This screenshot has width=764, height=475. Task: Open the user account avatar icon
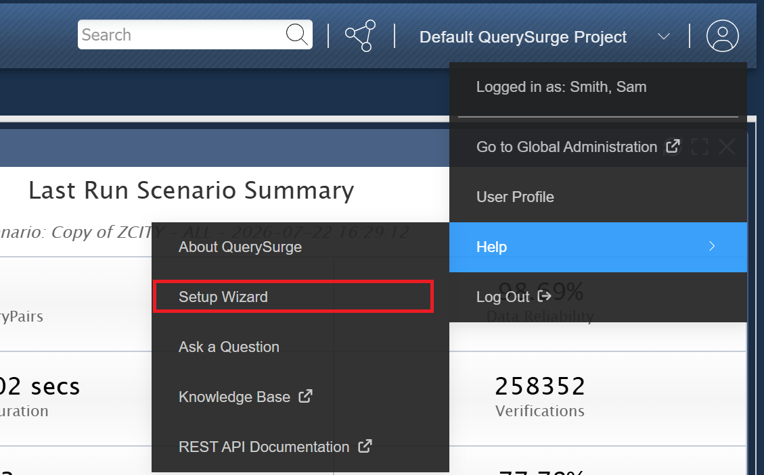pyautogui.click(x=722, y=36)
